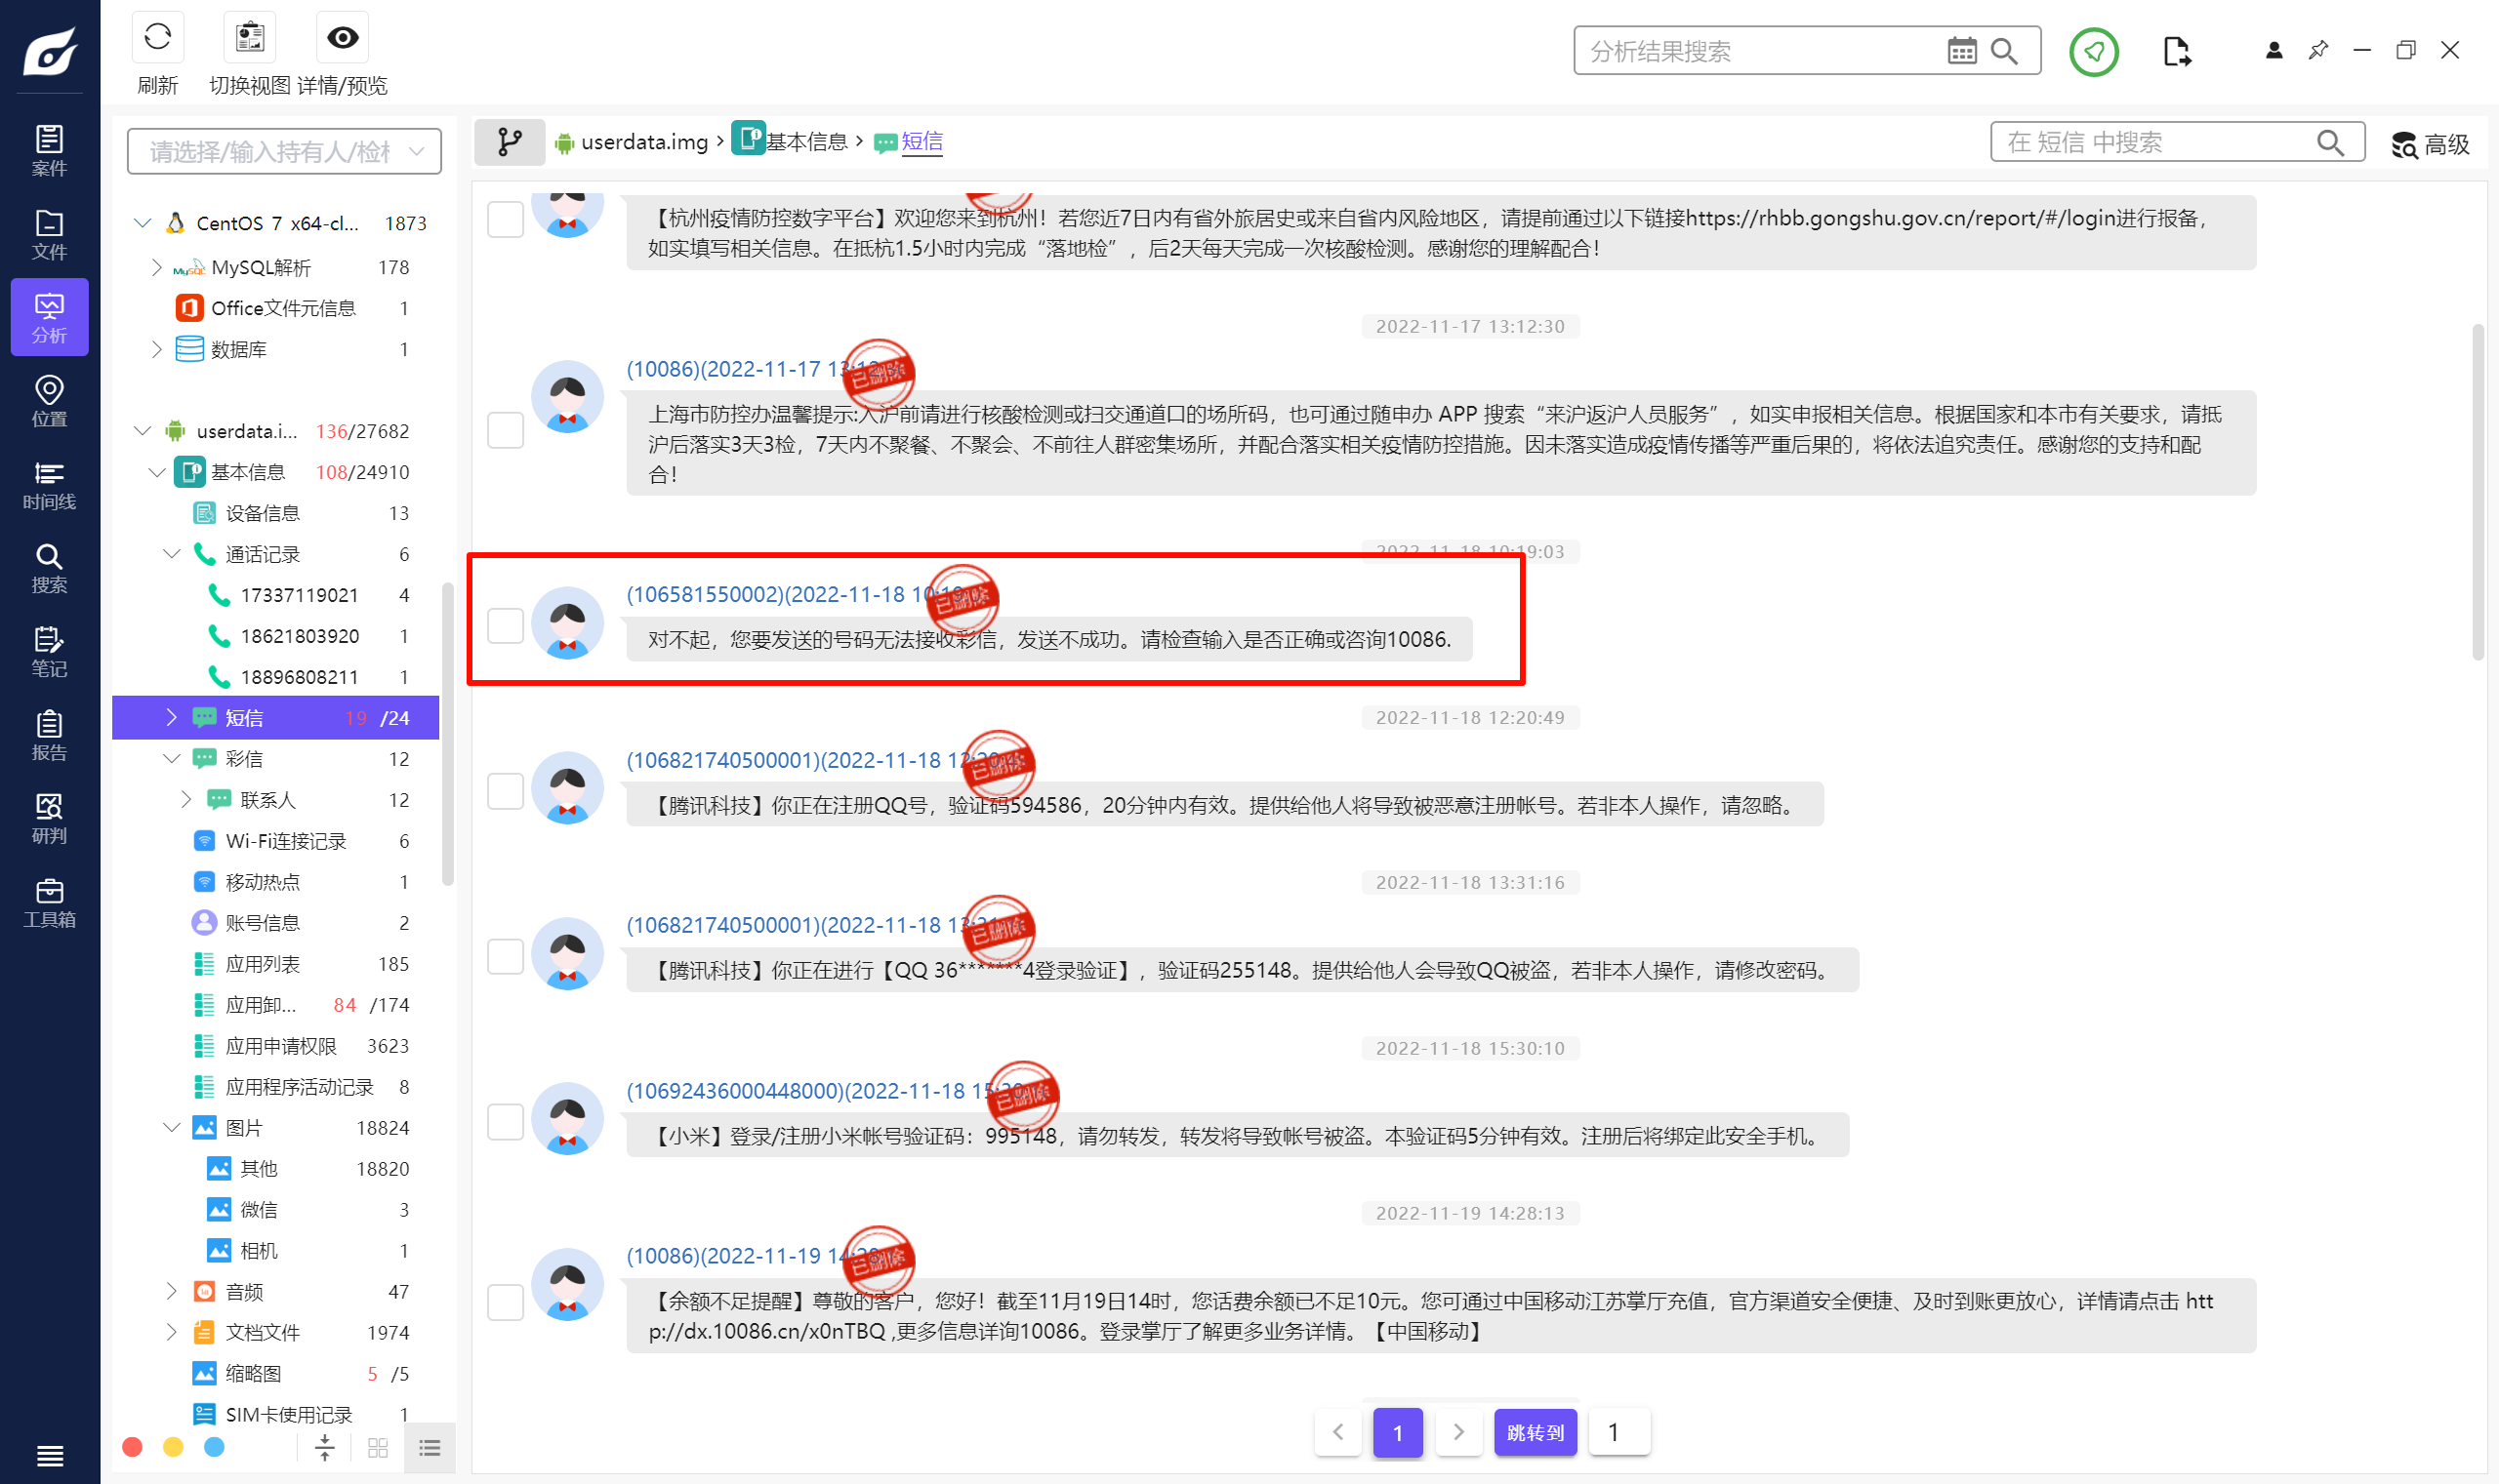
Task: Click userdata.img in the breadcrumb
Action: (x=644, y=142)
